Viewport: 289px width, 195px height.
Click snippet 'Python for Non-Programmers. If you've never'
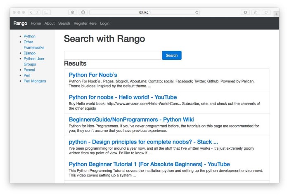[x=163, y=128]
